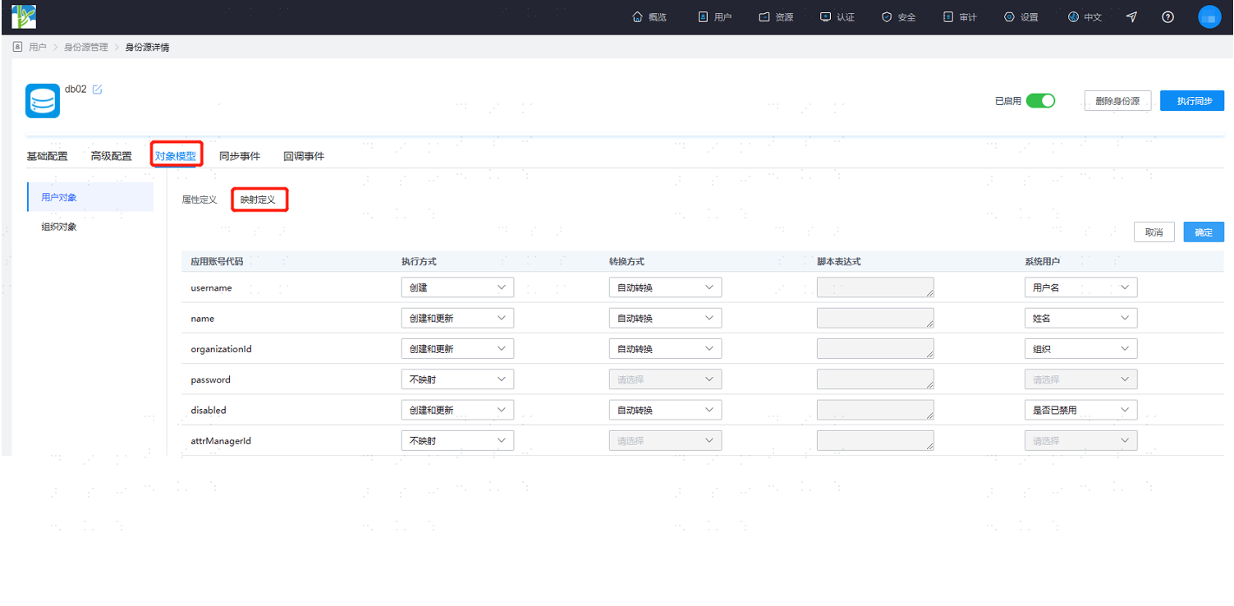Click the edit pencil icon beside db02
The width and height of the screenshot is (1234, 606).
pos(98,90)
